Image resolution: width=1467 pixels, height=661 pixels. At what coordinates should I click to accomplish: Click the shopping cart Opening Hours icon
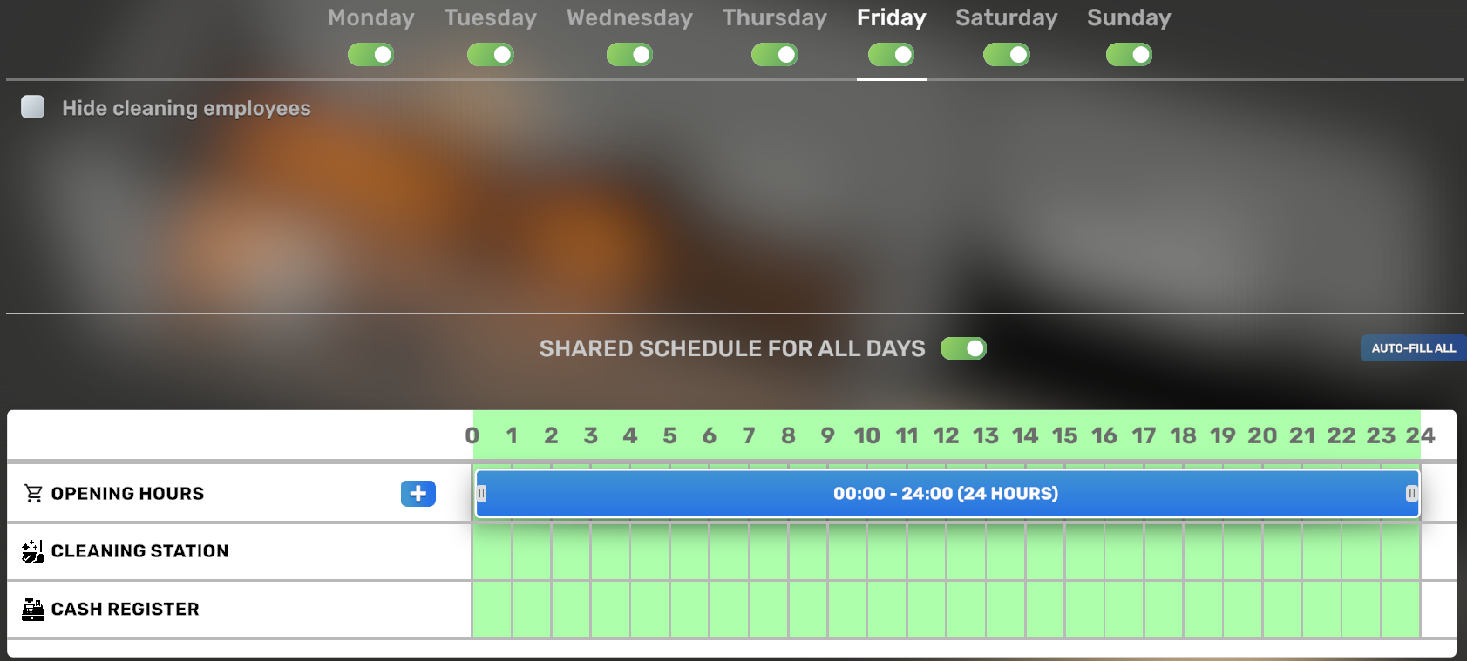click(33, 494)
